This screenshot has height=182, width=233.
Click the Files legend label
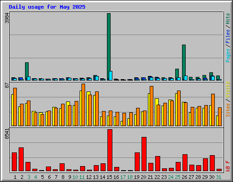tap(228, 36)
